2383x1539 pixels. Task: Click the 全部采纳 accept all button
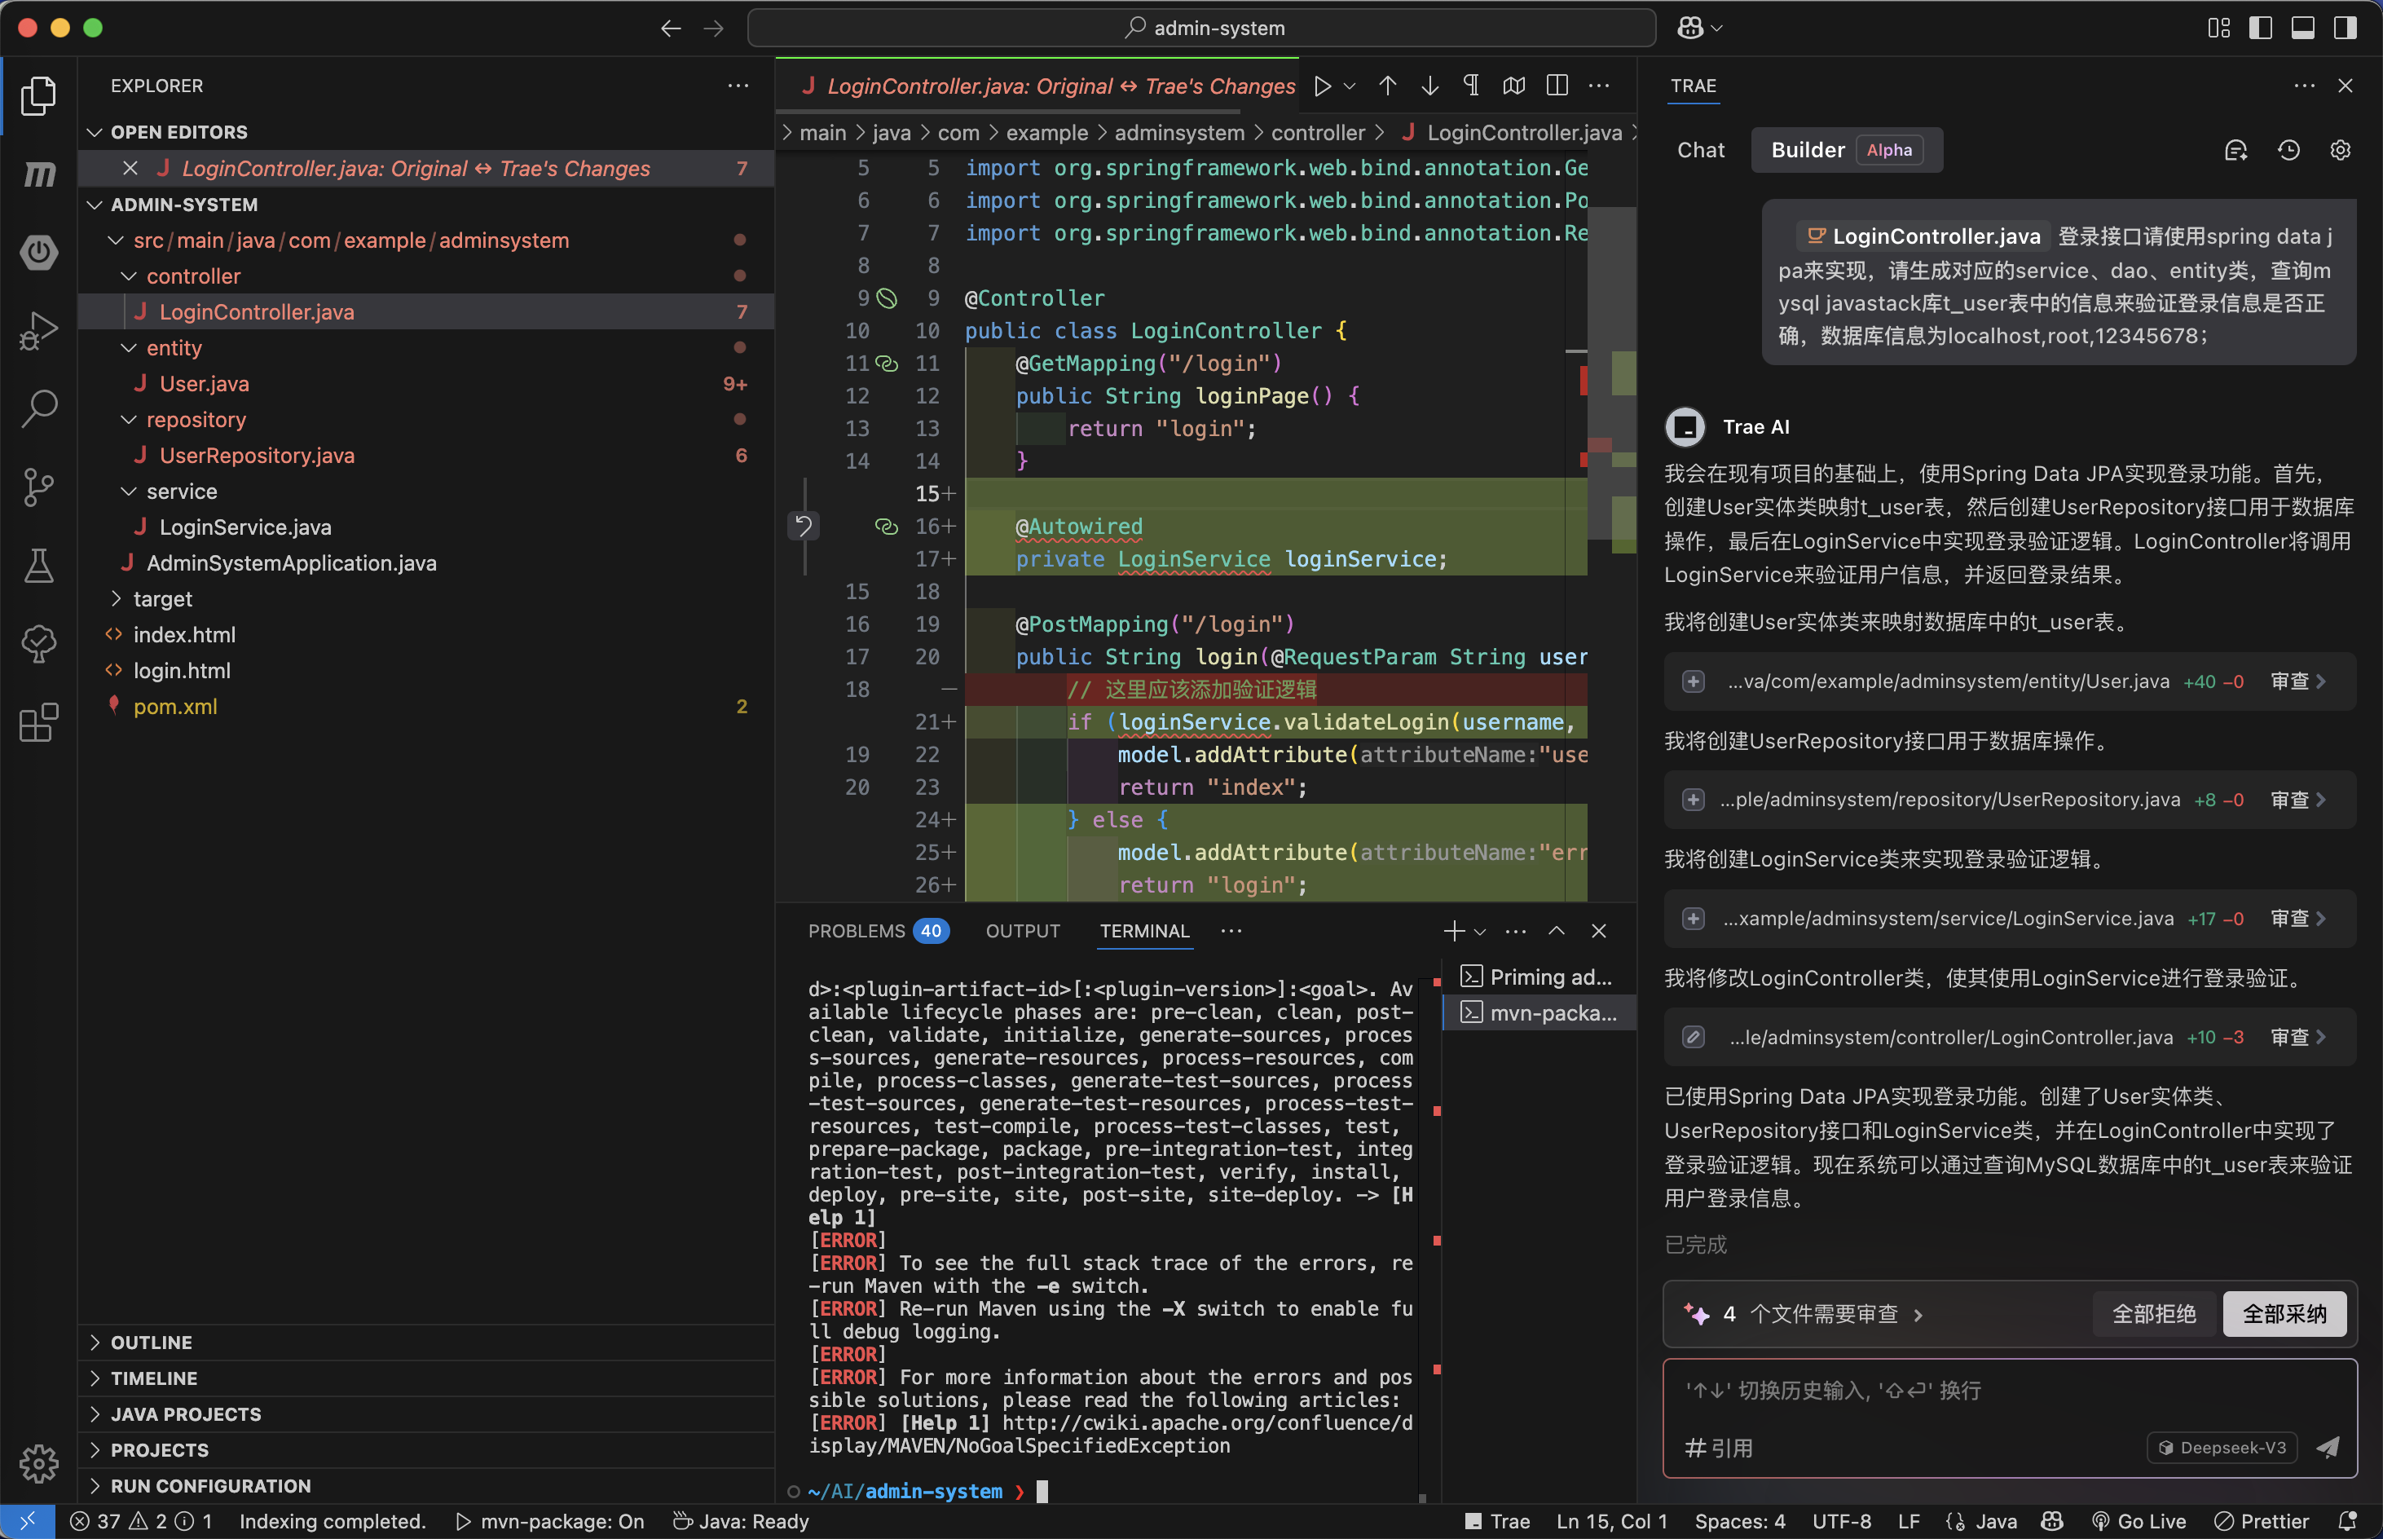(2284, 1313)
